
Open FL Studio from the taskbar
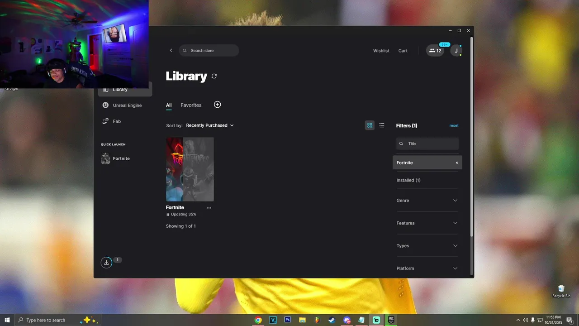coord(317,320)
